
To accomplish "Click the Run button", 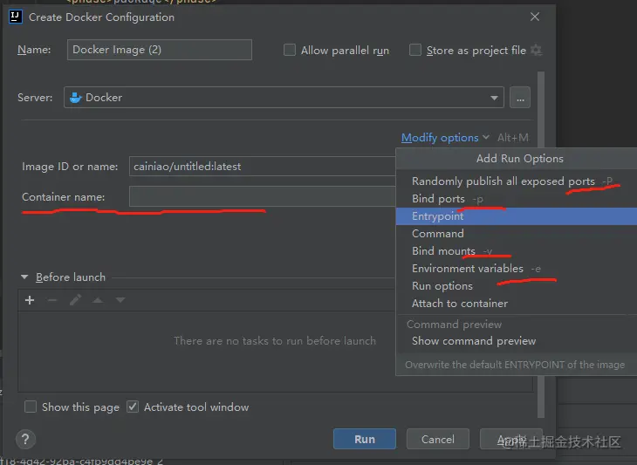I will pyautogui.click(x=365, y=439).
